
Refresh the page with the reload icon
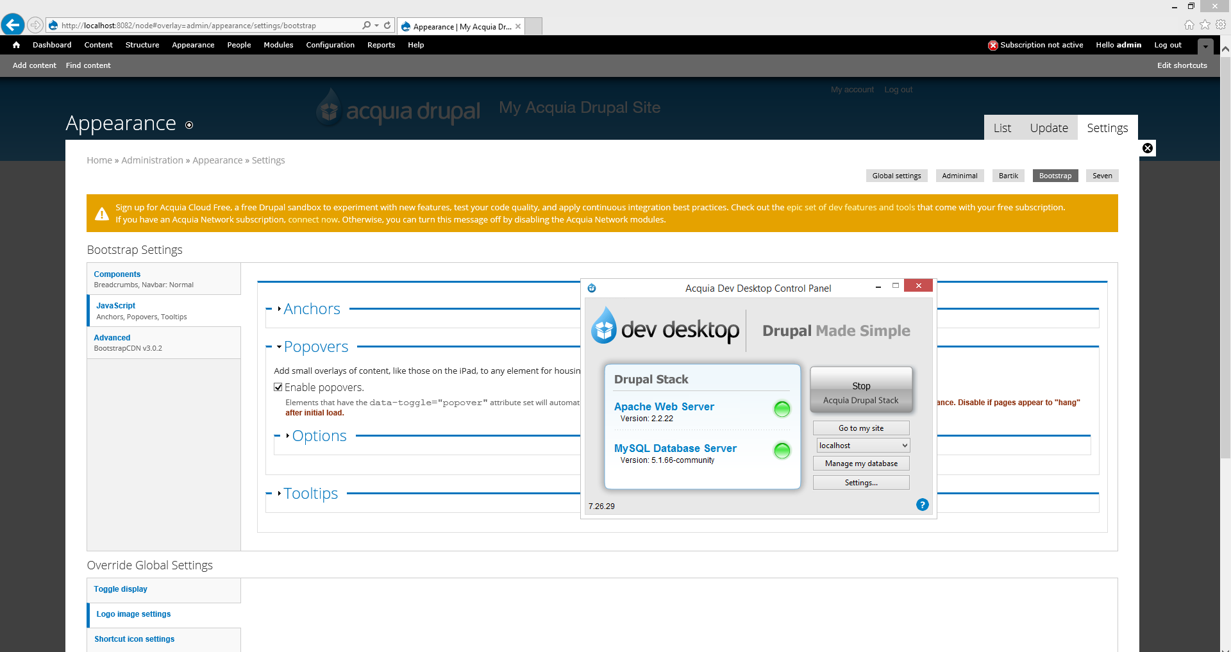click(x=387, y=26)
